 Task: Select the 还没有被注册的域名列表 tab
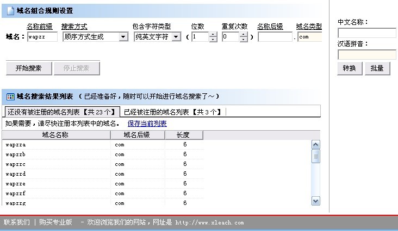63,112
